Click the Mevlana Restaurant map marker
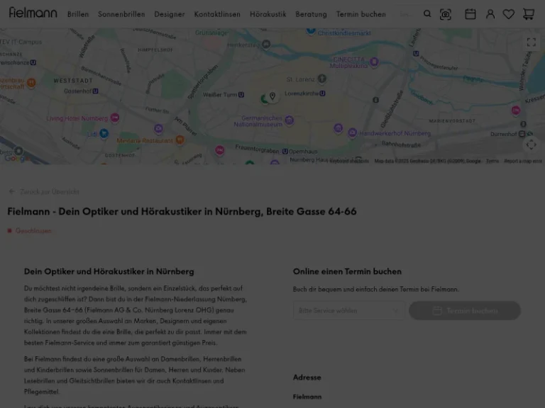The height and width of the screenshot is (408, 545). (x=180, y=140)
